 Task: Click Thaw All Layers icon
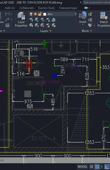click(42, 25)
